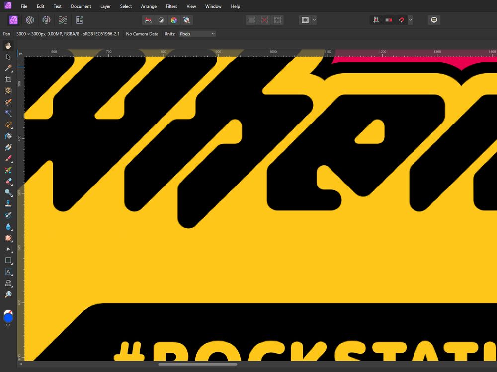Open the Select menu
This screenshot has width=497, height=372.
click(x=126, y=6)
